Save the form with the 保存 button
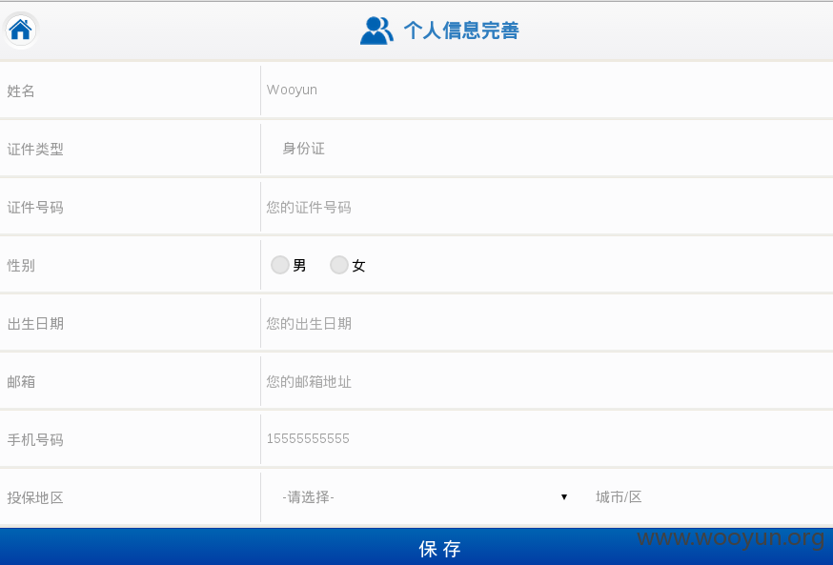The width and height of the screenshot is (833, 565). [416, 547]
